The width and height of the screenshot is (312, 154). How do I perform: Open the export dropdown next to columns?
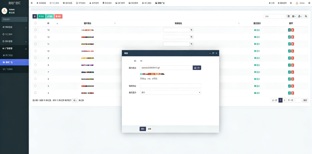click(300, 16)
